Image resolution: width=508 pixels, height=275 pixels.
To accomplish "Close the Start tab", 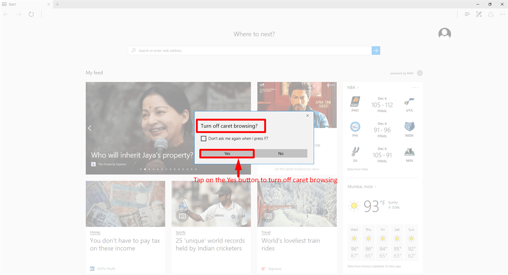I will tap(49, 4).
